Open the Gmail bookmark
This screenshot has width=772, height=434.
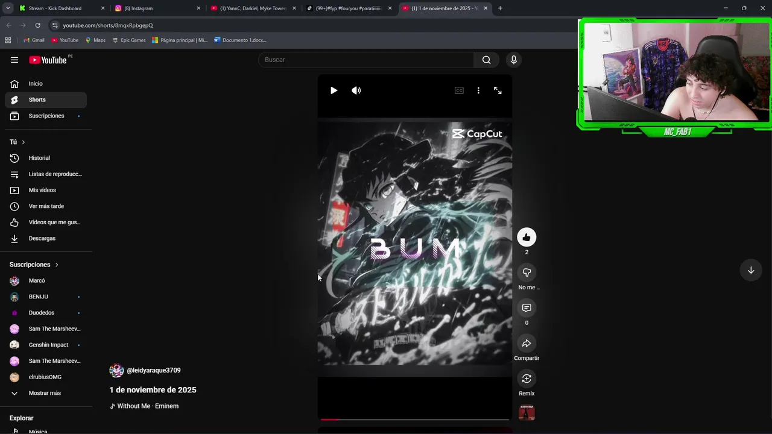click(x=34, y=40)
